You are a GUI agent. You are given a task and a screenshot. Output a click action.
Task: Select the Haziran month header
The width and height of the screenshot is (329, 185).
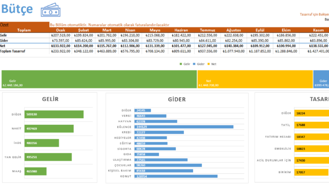click(x=181, y=30)
